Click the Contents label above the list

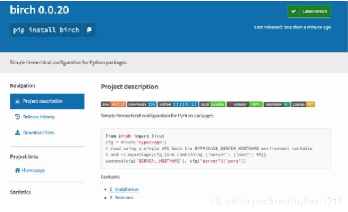point(110,177)
